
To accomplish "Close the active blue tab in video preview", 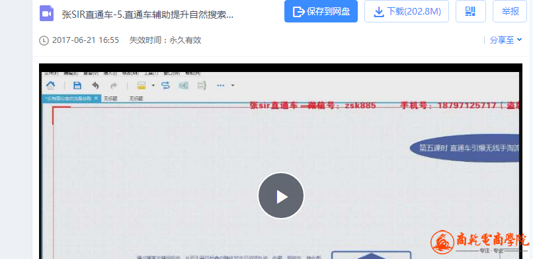I will (x=96, y=98).
